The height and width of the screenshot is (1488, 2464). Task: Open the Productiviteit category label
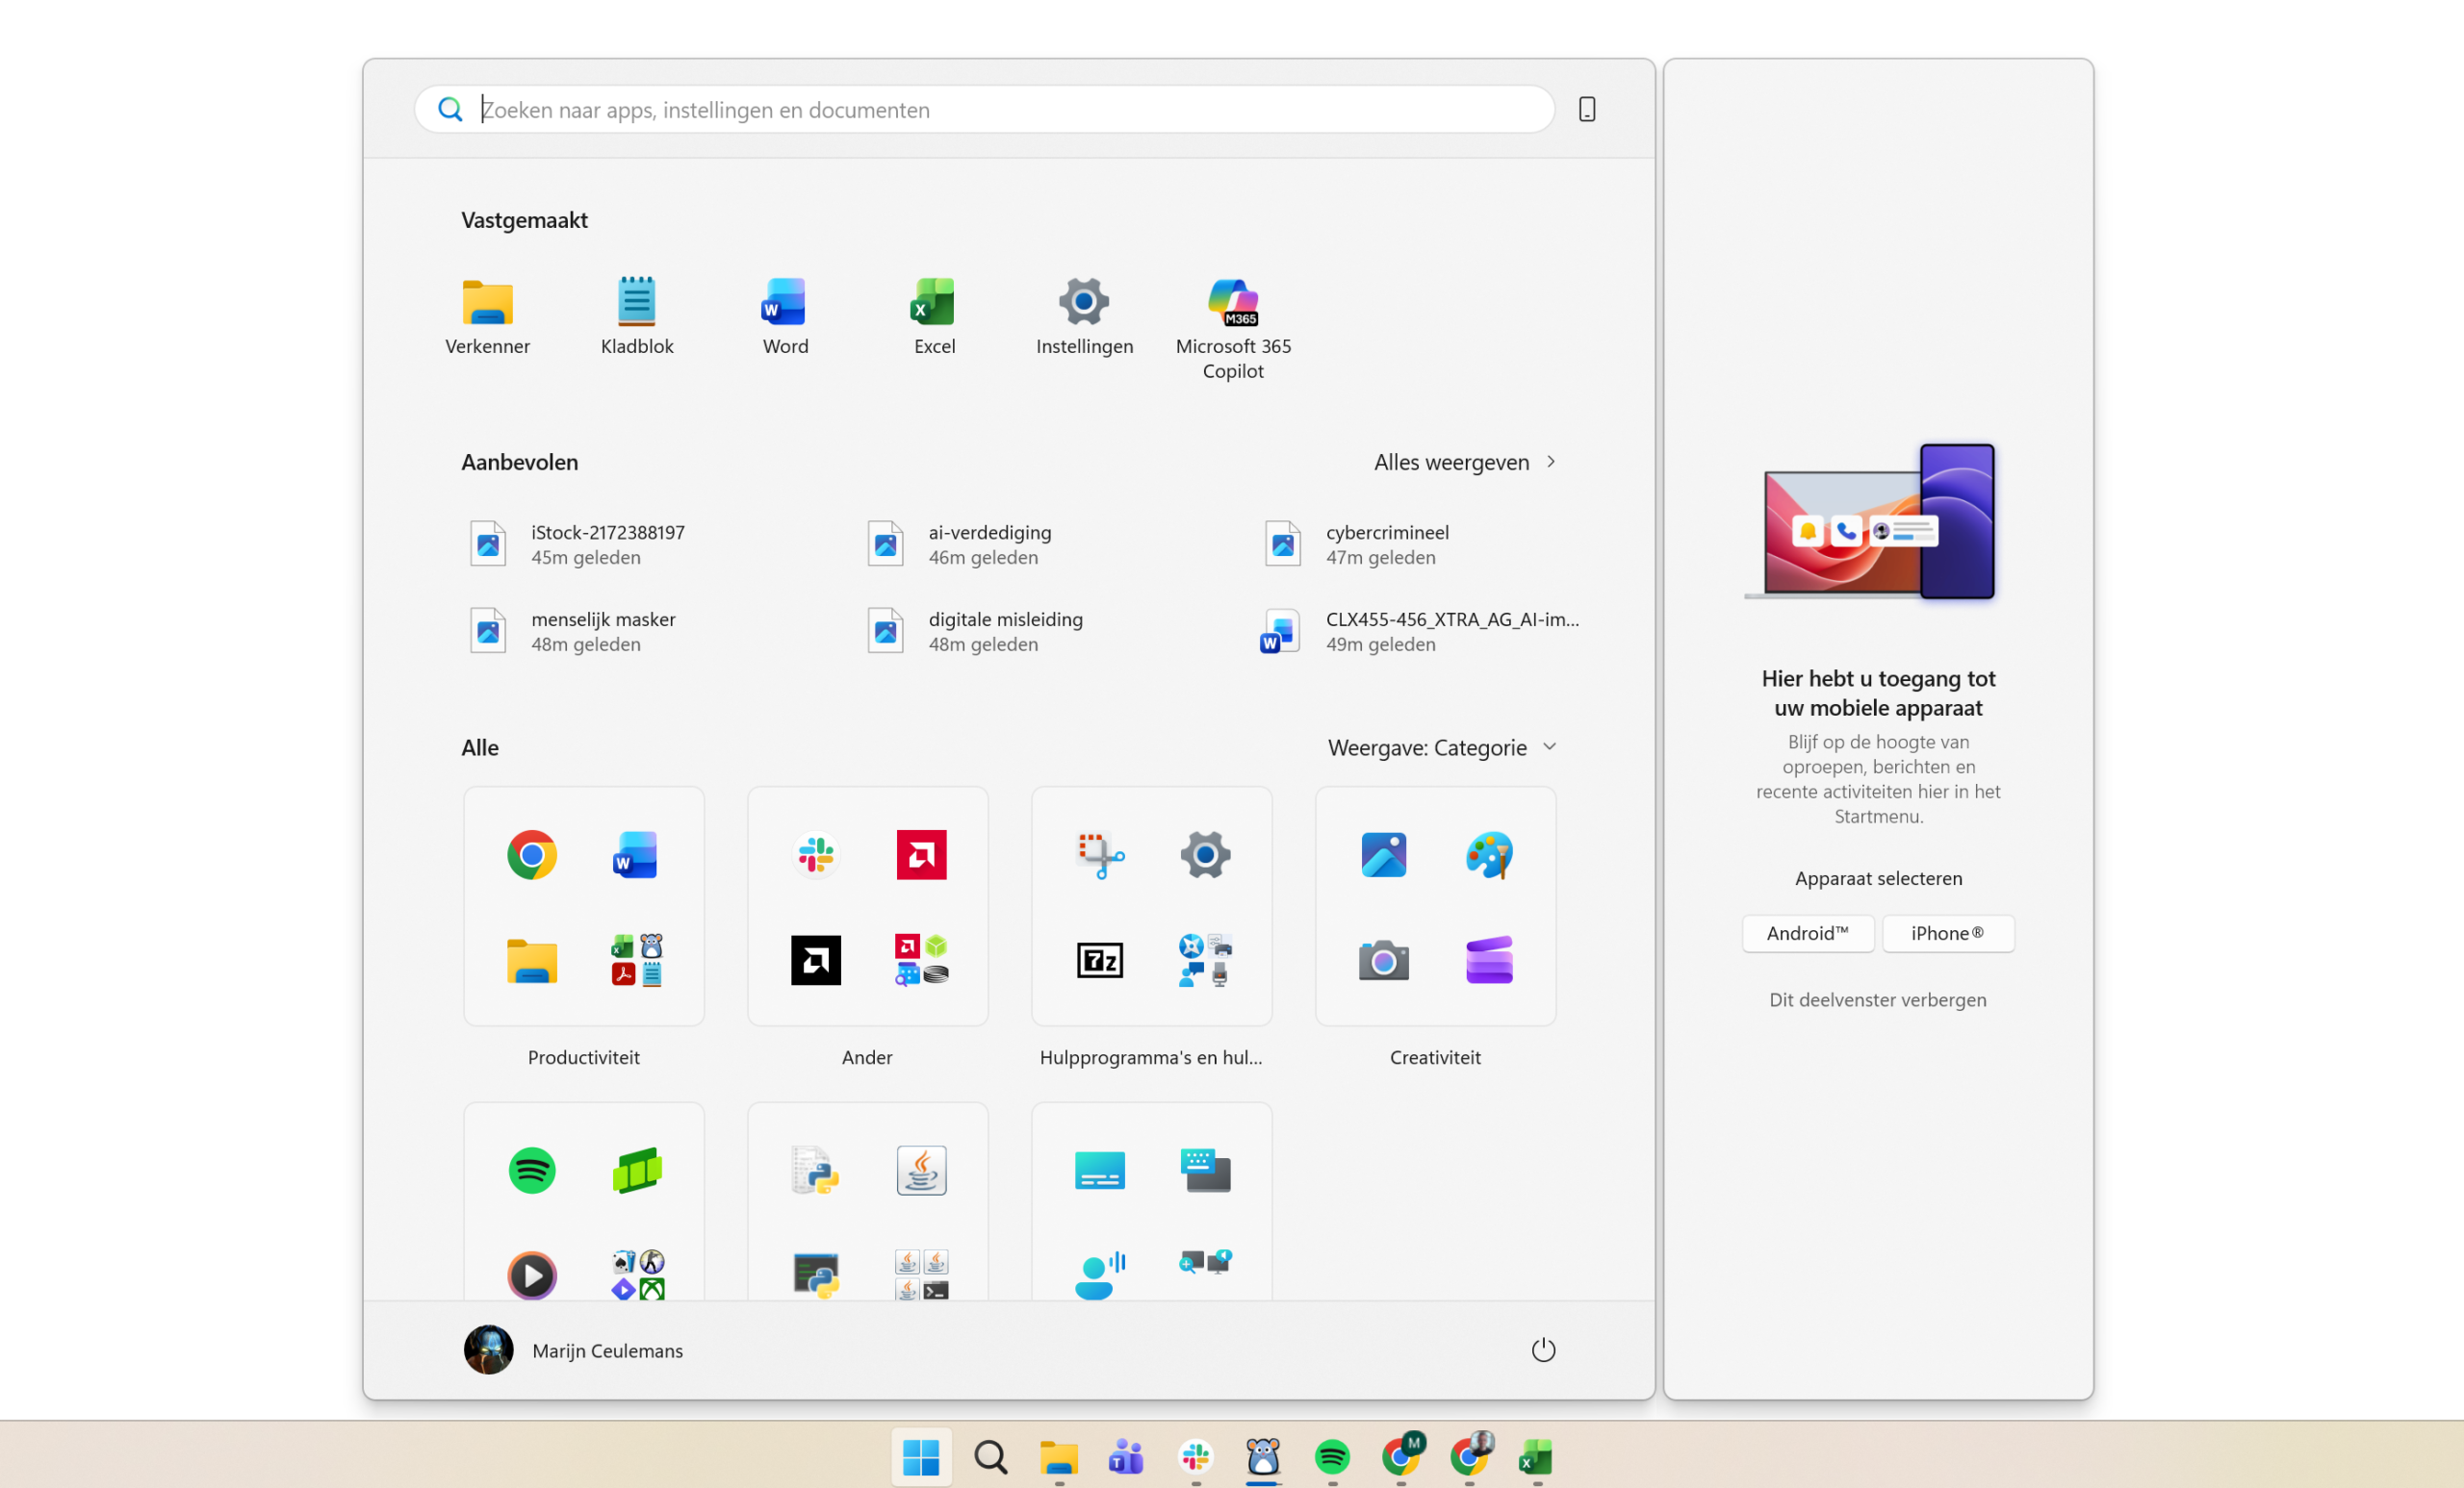coord(583,1057)
